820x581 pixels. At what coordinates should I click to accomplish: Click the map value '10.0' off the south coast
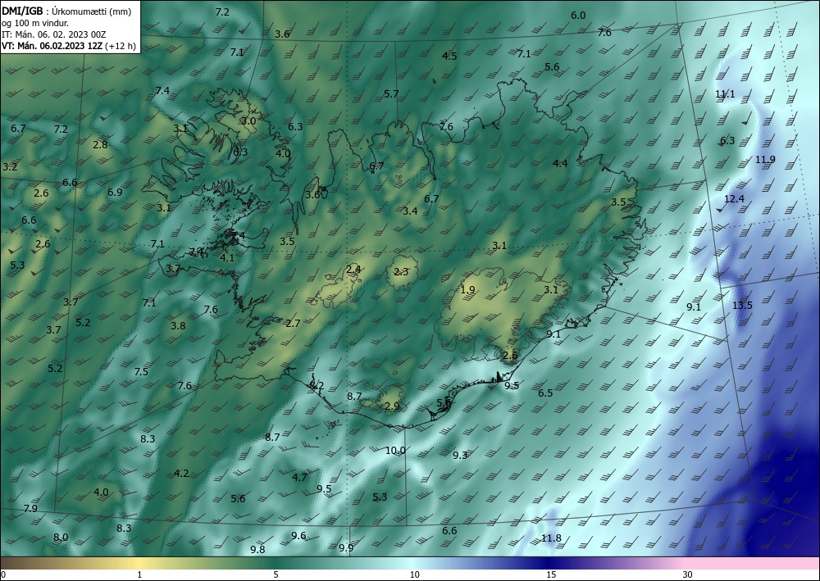pyautogui.click(x=395, y=451)
